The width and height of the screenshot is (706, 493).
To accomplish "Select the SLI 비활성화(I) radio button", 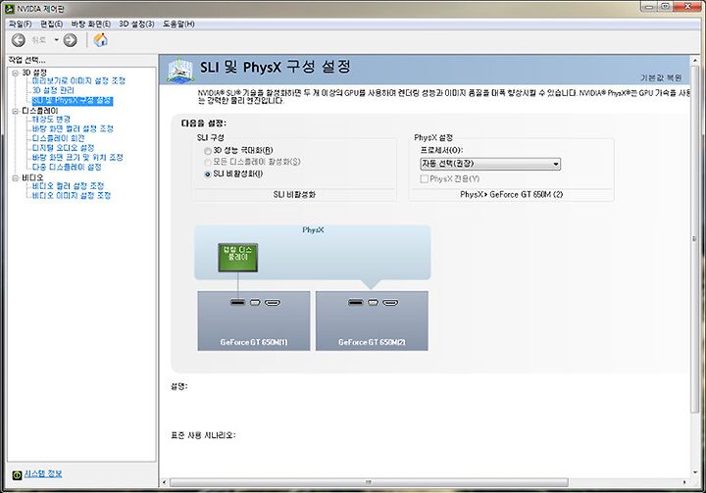I will pyautogui.click(x=208, y=173).
